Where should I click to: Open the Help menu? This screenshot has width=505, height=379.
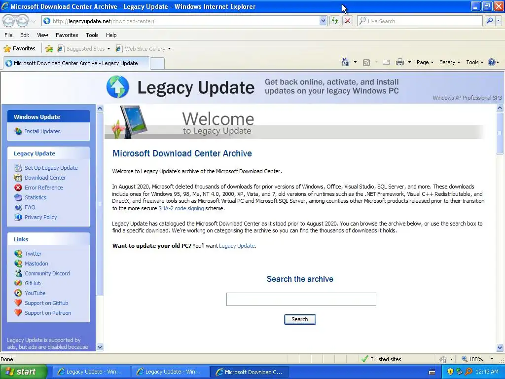pyautogui.click(x=111, y=35)
